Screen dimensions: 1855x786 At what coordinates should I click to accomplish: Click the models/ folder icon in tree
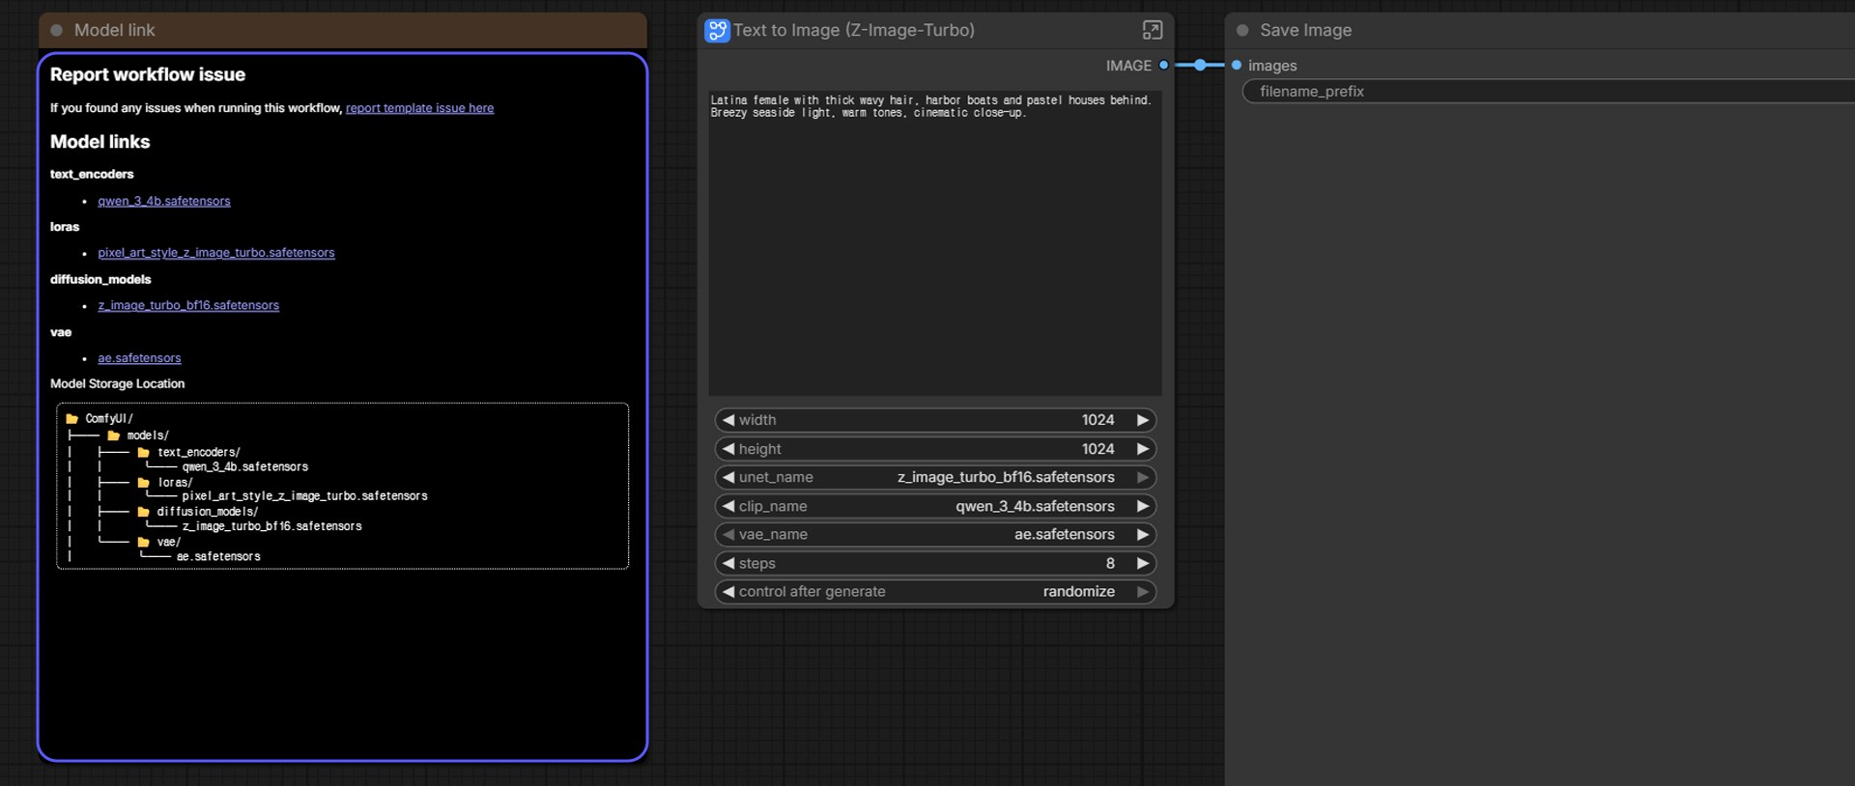(x=113, y=436)
